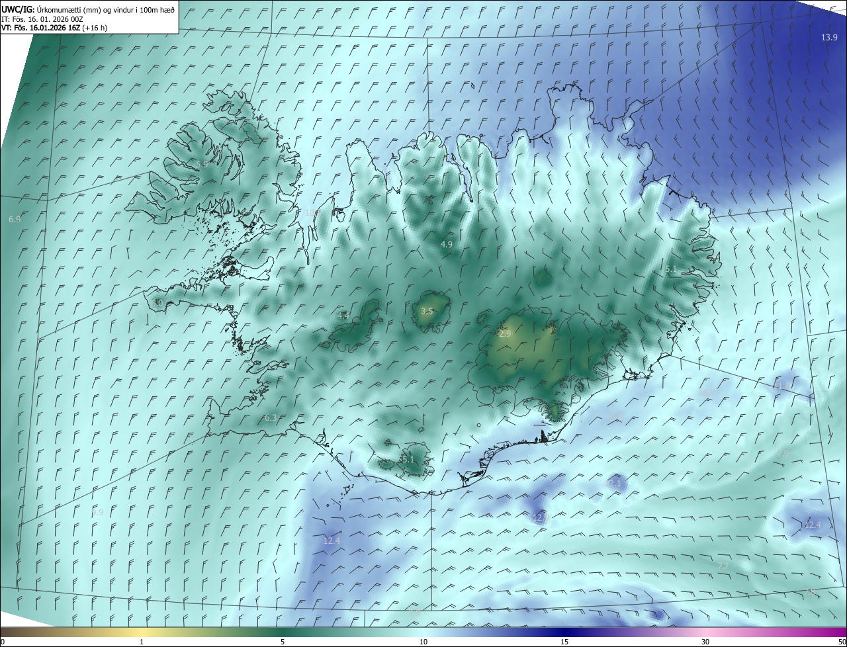This screenshot has width=847, height=647.
Task: Select the 7.9 value label
Action: pos(783,453)
